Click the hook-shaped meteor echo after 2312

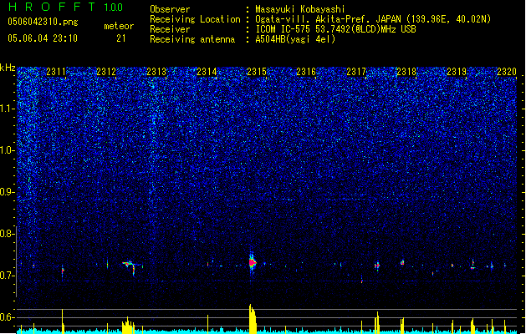pos(130,267)
